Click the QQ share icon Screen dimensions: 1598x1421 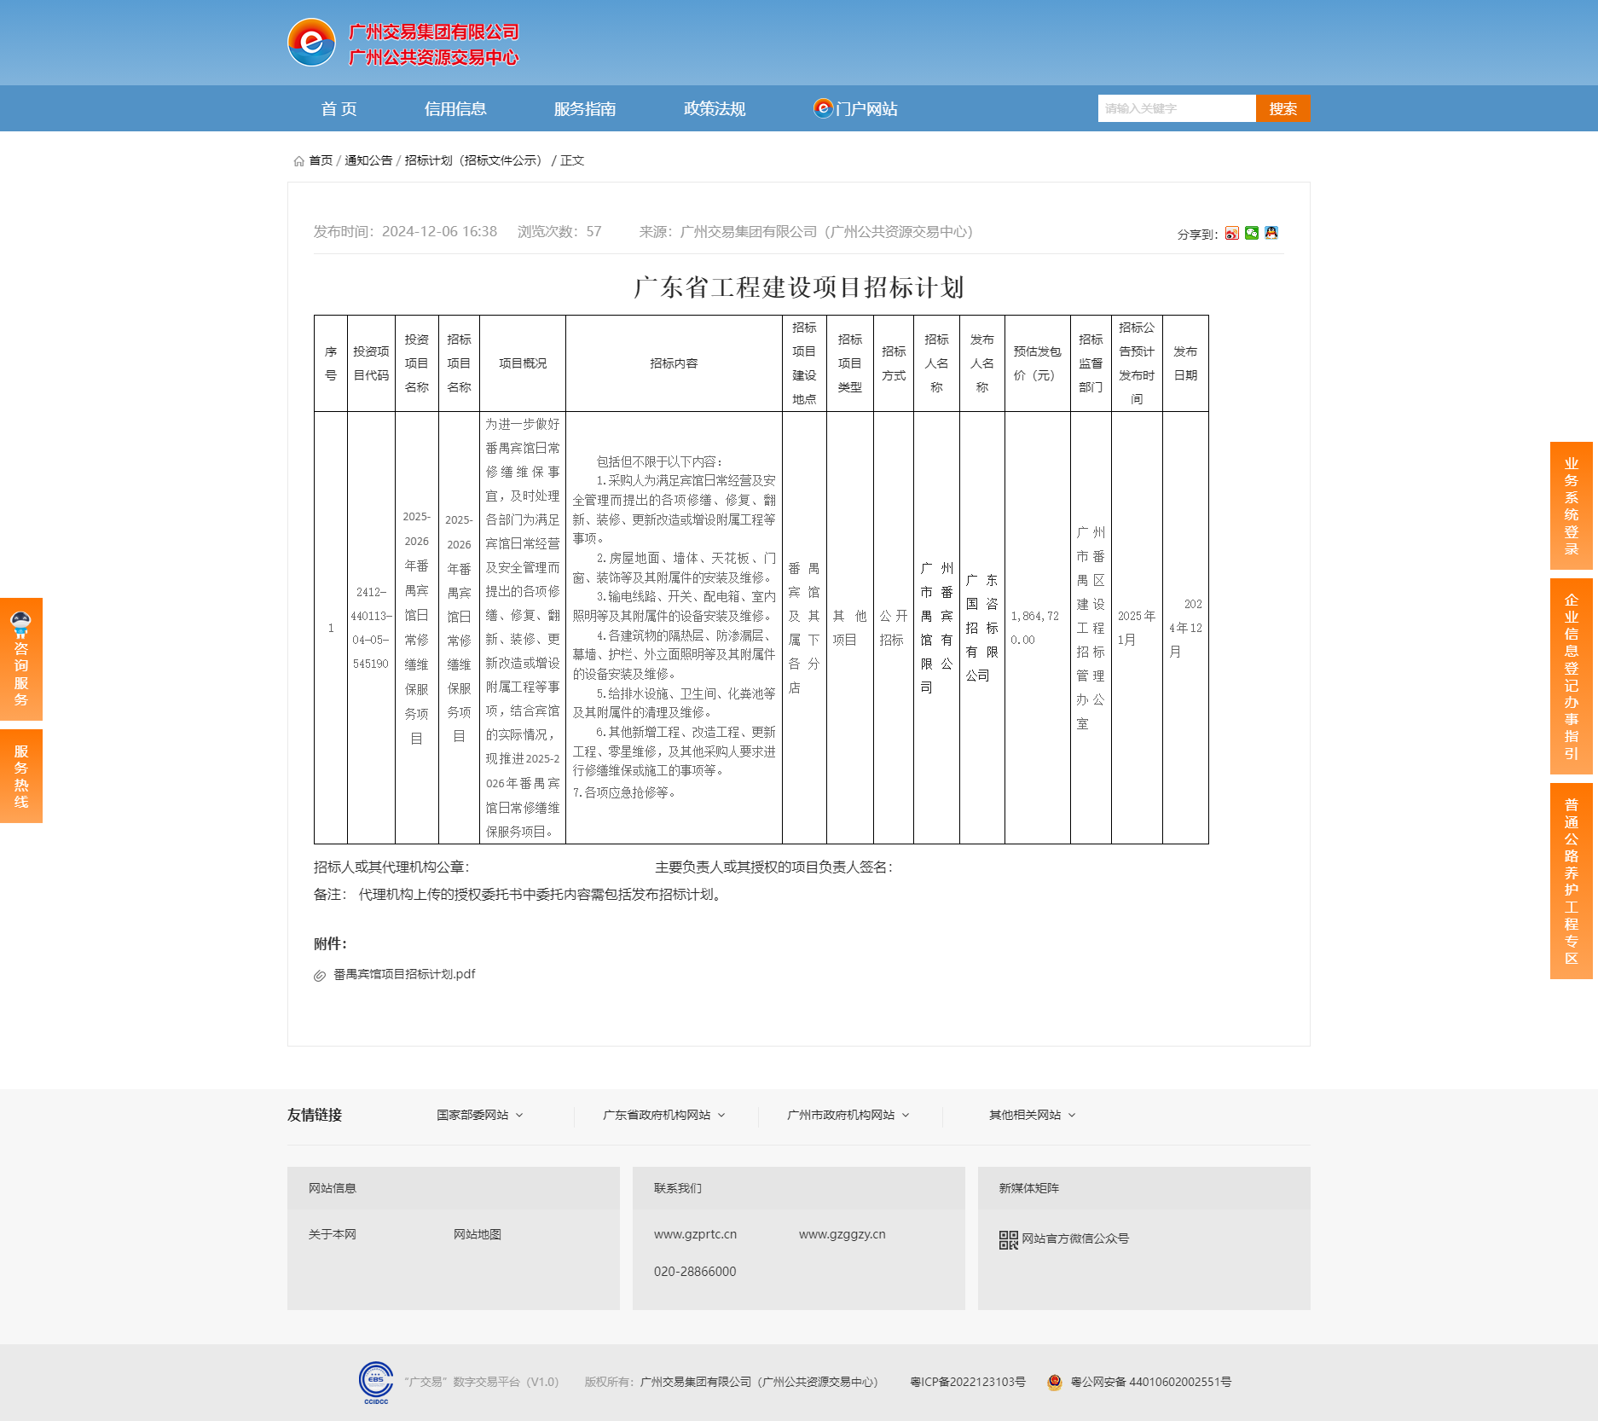coord(1271,234)
